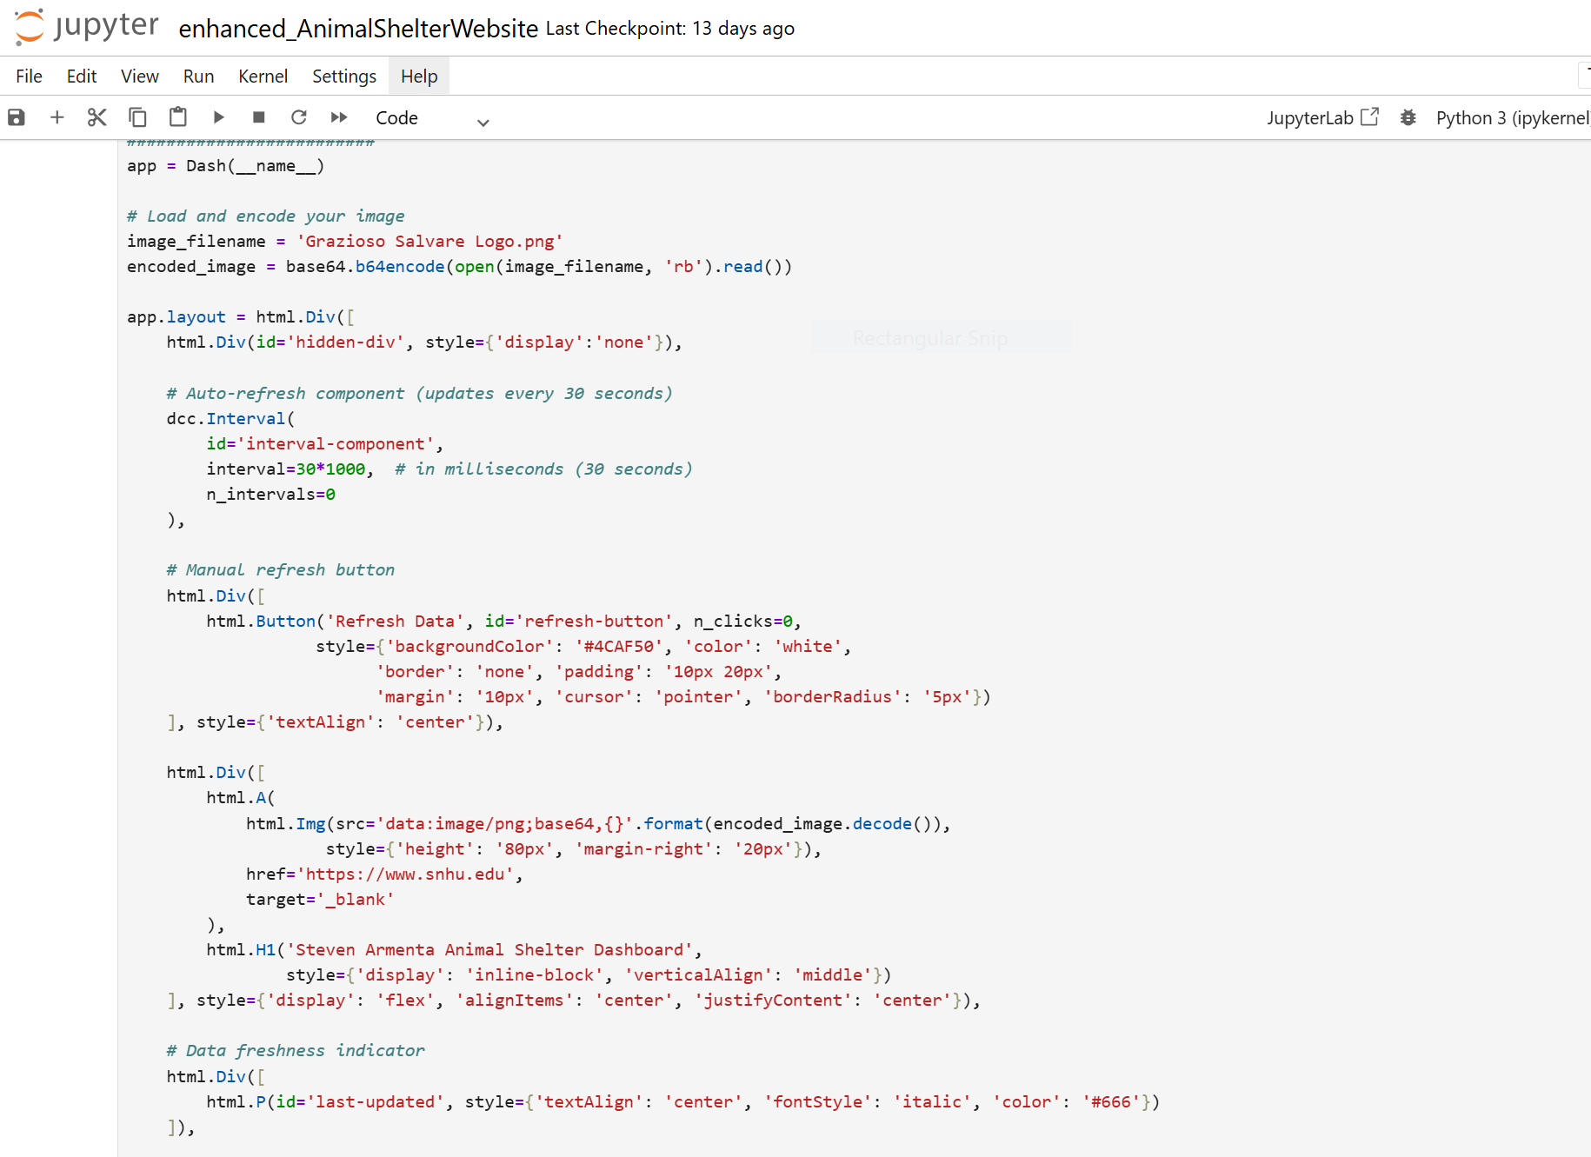Open the Help menu
This screenshot has height=1157, width=1591.
[419, 76]
